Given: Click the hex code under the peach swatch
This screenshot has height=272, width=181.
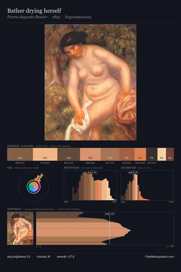Looking at the screenshot, I should (x=45, y=163).
